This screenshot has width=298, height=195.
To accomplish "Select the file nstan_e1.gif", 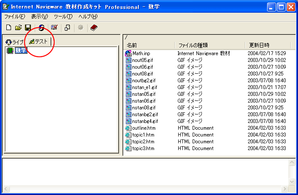I will [x=145, y=87].
